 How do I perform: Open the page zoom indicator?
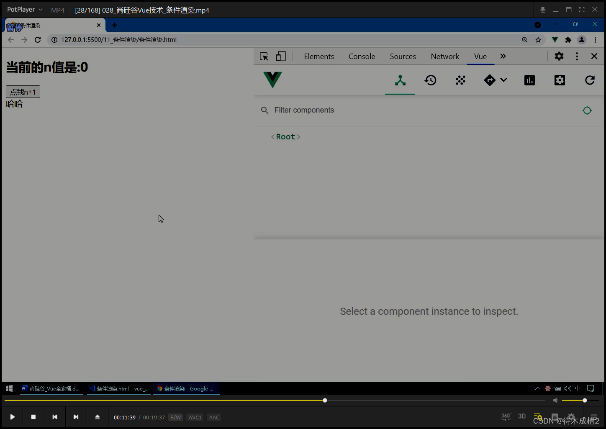pyautogui.click(x=525, y=40)
